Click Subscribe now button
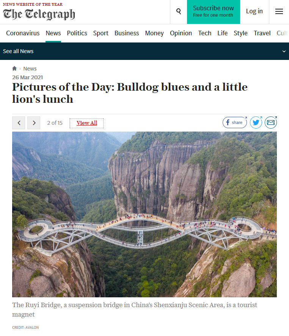289x336 pixels. pos(214,12)
